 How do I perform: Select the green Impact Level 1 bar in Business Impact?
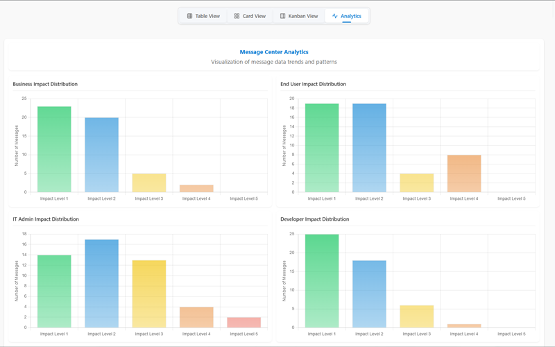click(54, 149)
